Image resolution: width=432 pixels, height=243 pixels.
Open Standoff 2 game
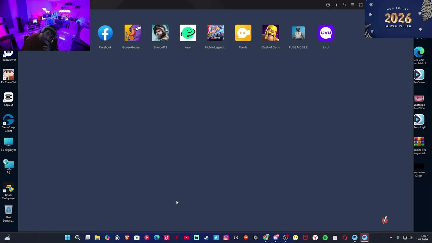pyautogui.click(x=160, y=33)
